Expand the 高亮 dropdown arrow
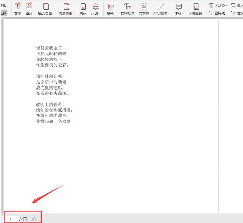Viewport: 243px width, 223px height. tap(115, 13)
